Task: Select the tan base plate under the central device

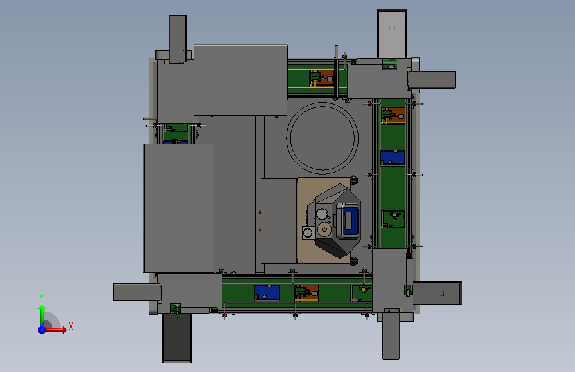Action: pyautogui.click(x=324, y=220)
